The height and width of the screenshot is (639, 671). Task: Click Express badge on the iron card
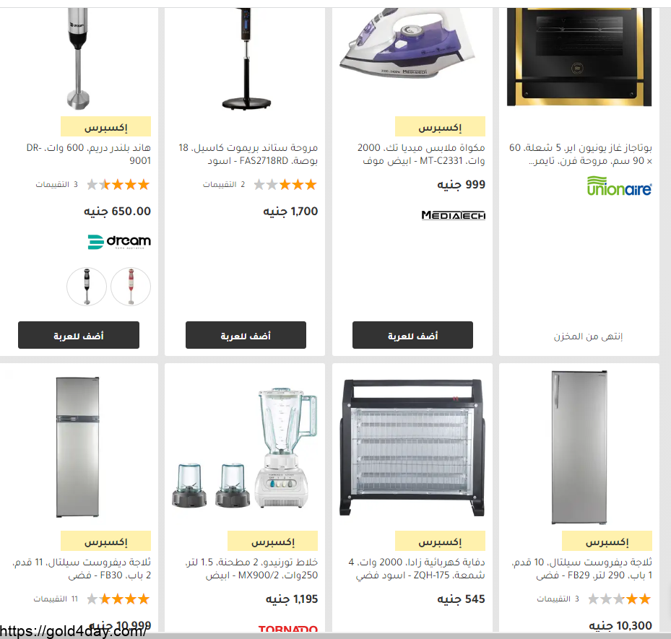click(440, 126)
